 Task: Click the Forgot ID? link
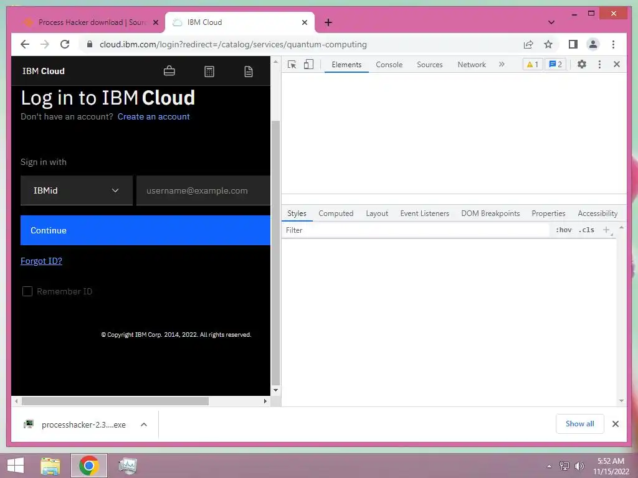pos(41,261)
